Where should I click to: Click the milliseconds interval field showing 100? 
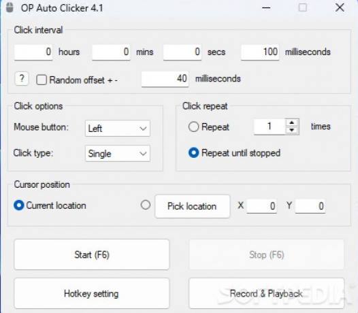pyautogui.click(x=260, y=52)
